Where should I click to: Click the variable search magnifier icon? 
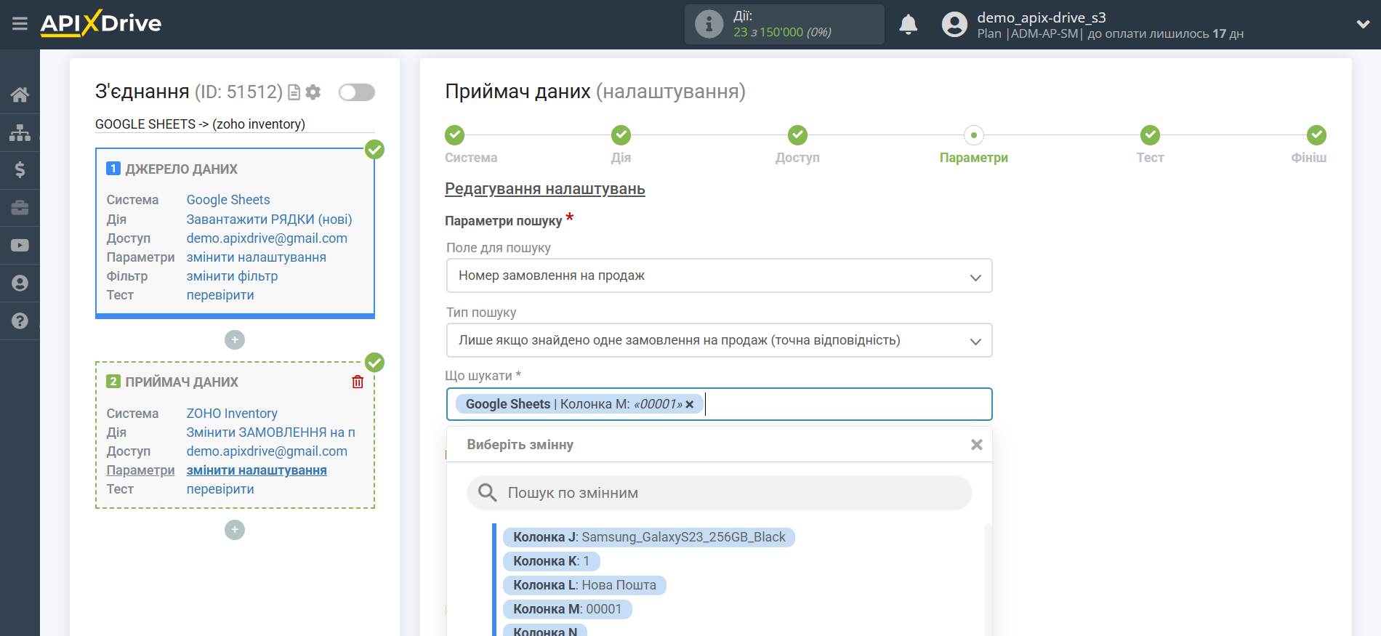pyautogui.click(x=487, y=493)
